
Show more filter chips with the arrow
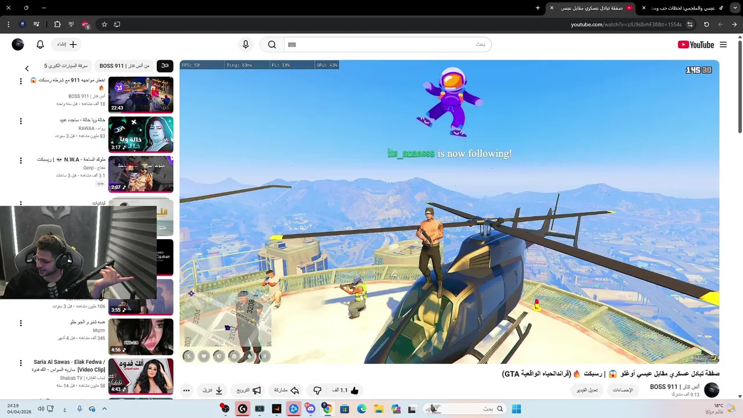click(27, 68)
